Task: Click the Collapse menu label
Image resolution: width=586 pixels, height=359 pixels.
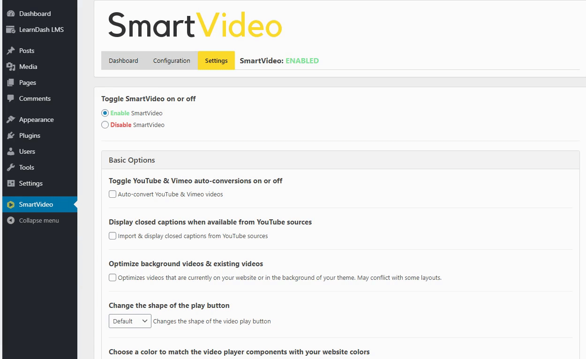Action: tap(39, 220)
